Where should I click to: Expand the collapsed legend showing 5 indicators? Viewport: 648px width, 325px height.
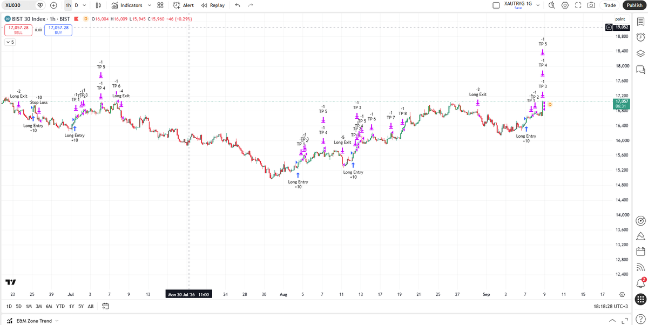coord(10,42)
